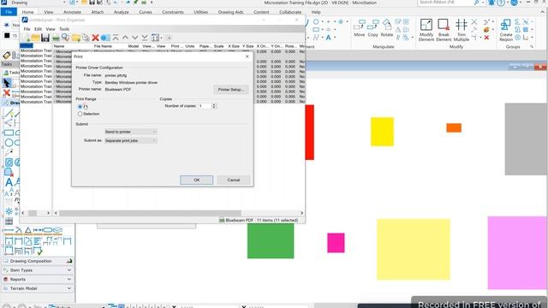Screen dimensions: 548x308
Task: Click red Delete X tool in Tasks panel
Action: tap(6, 92)
